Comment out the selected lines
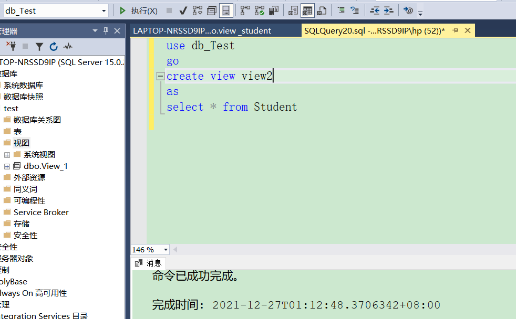The width and height of the screenshot is (516, 319). (x=341, y=11)
